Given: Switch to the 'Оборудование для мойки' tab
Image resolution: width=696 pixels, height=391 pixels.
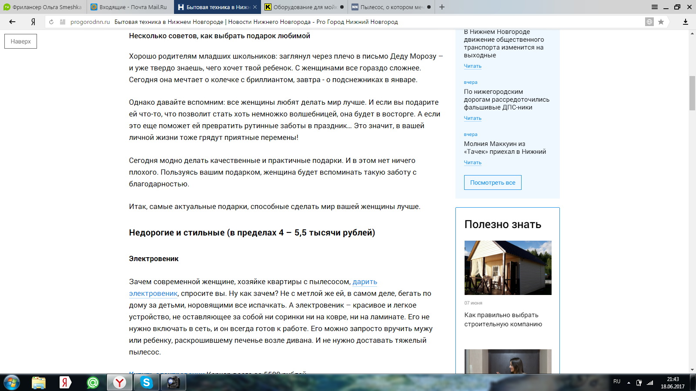Looking at the screenshot, I should tap(304, 7).
